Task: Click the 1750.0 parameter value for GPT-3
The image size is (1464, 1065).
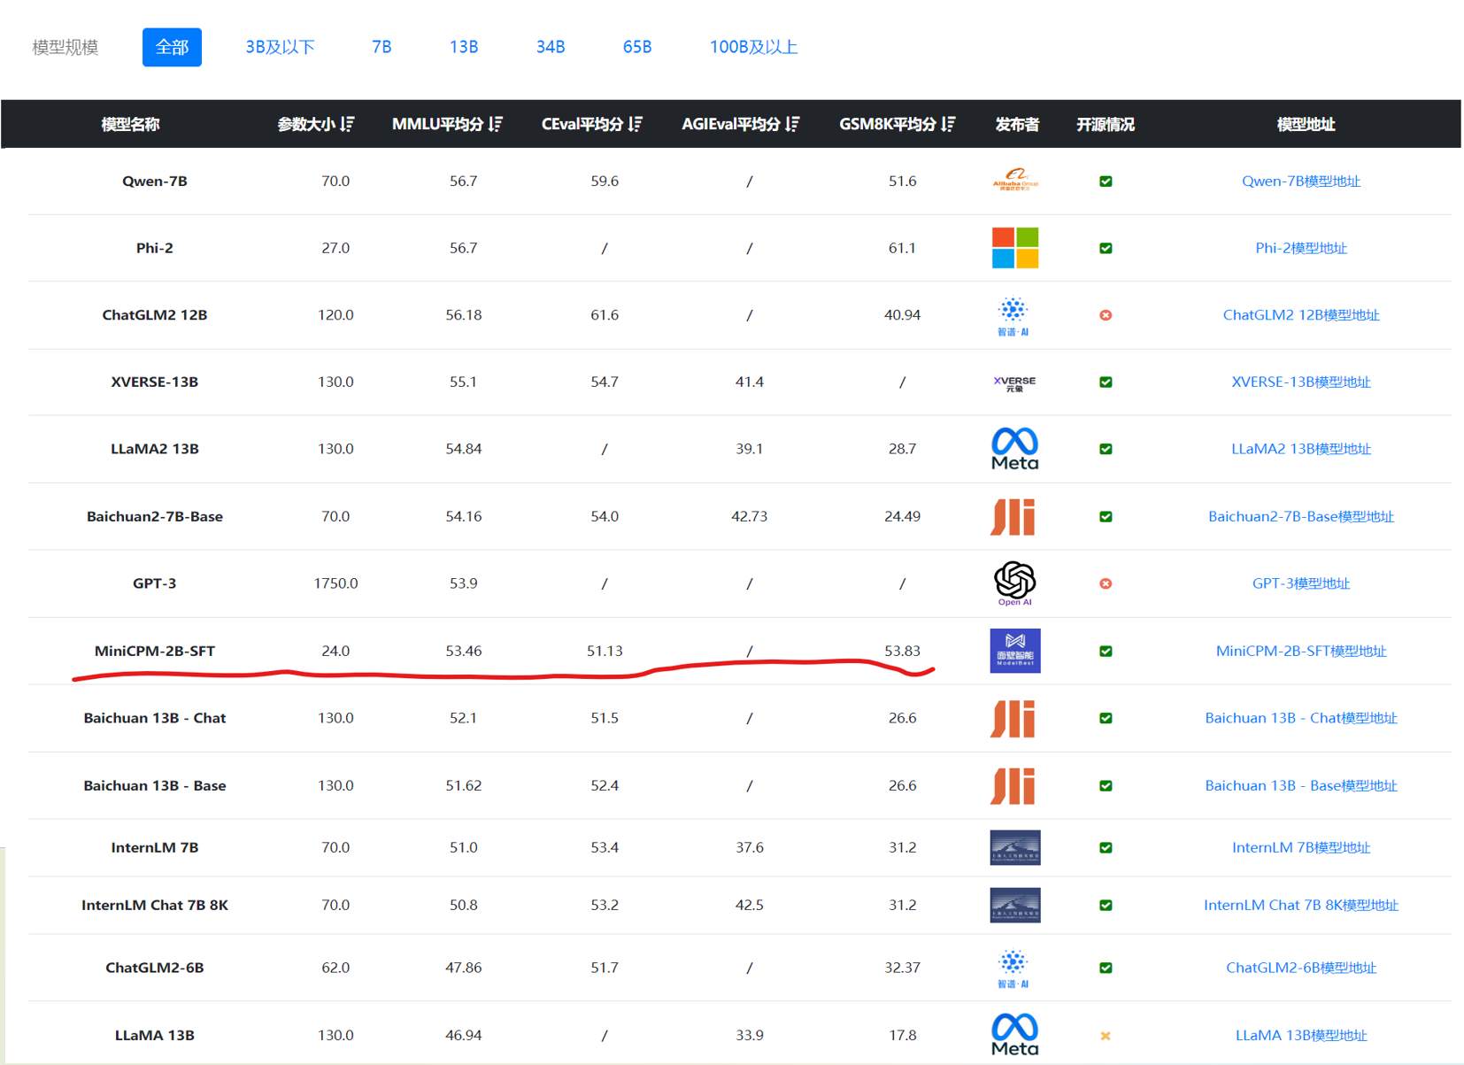Action: click(335, 583)
